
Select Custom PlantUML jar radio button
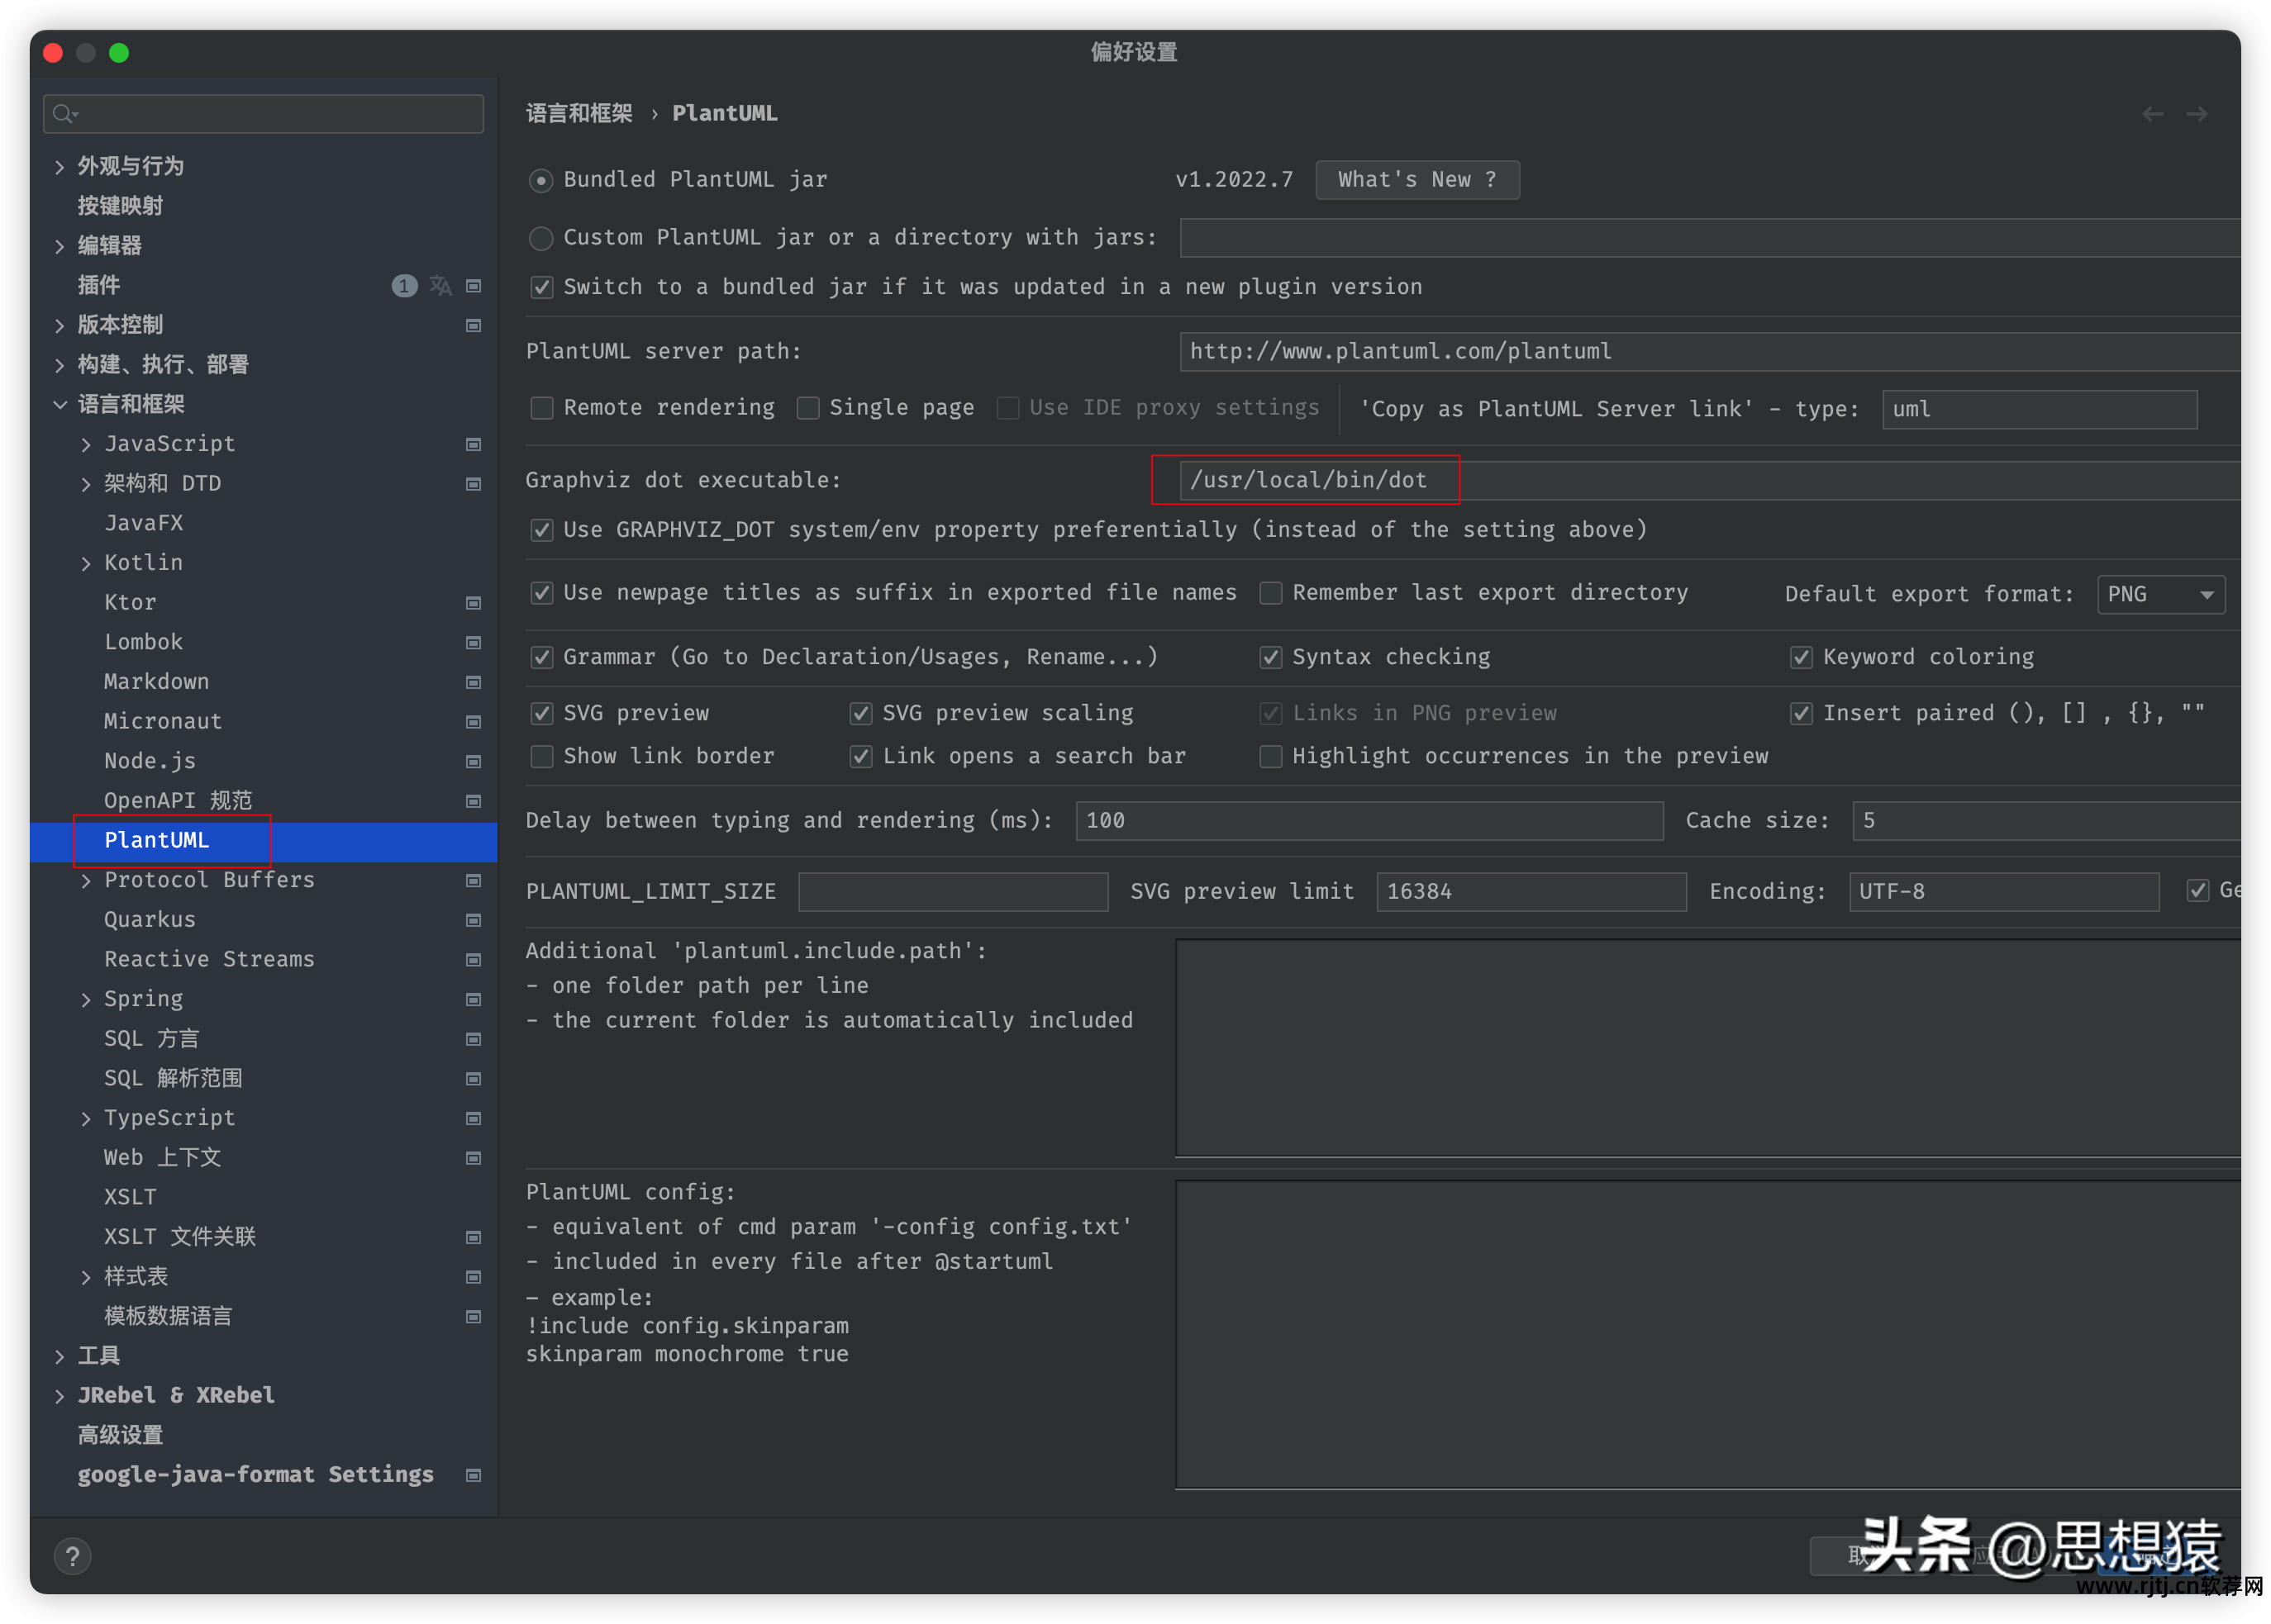tap(540, 238)
